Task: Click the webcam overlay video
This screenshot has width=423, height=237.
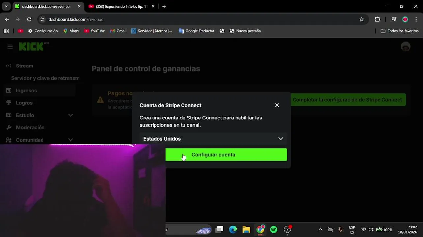Action: pyautogui.click(x=83, y=190)
